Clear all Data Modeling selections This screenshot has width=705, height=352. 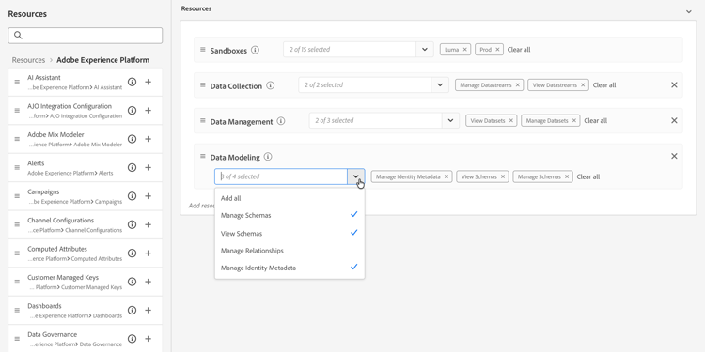(x=588, y=176)
